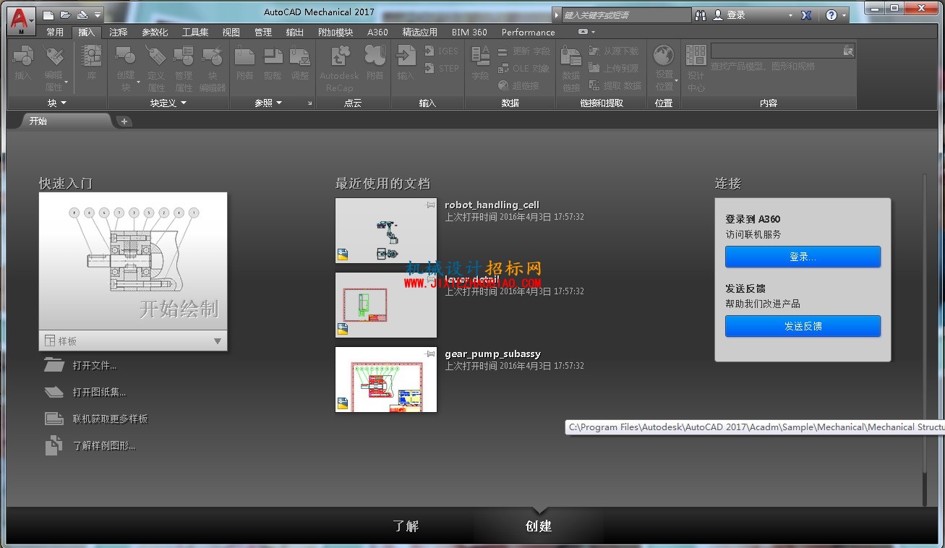Click the sheet set manager icon in quick access toolbar
This screenshot has width=945, height=548.
(x=82, y=14)
